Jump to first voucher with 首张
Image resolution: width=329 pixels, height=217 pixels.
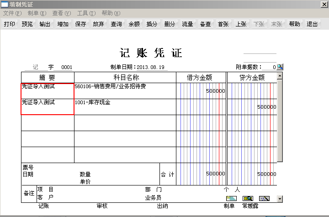click(x=223, y=24)
